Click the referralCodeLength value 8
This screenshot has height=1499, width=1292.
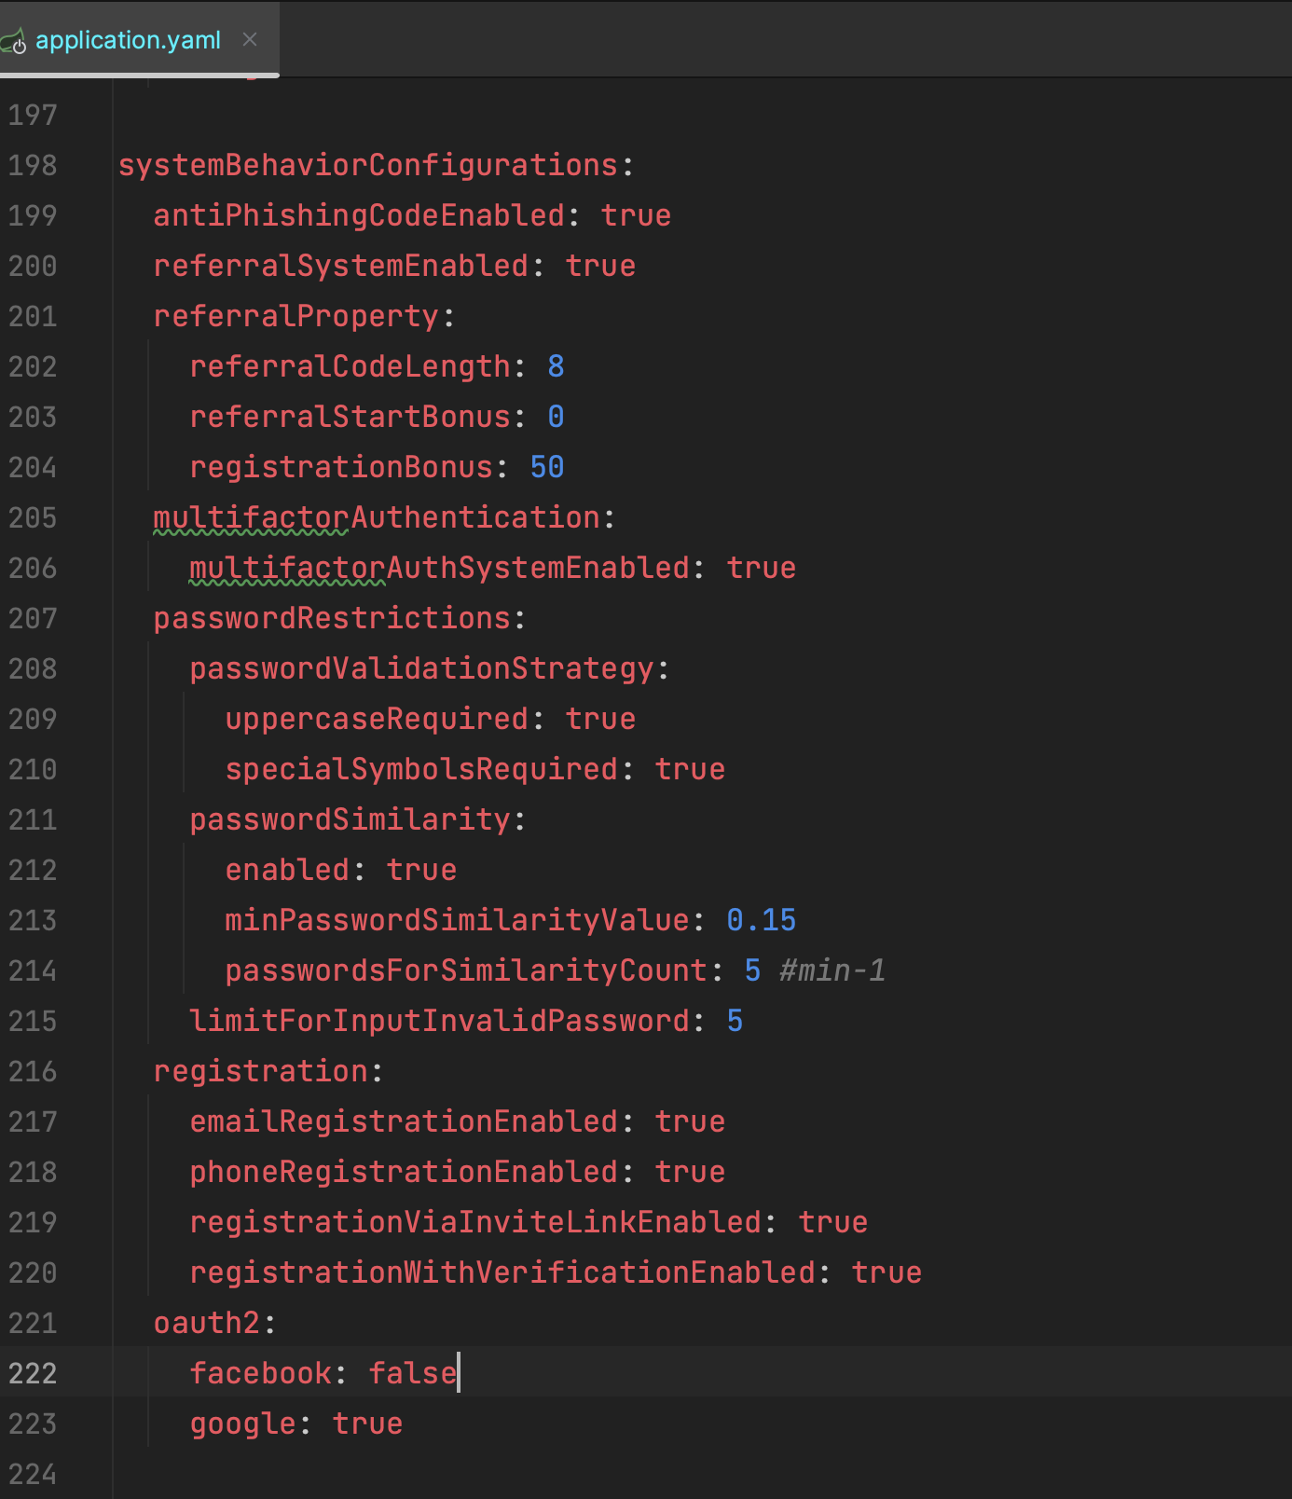556,366
